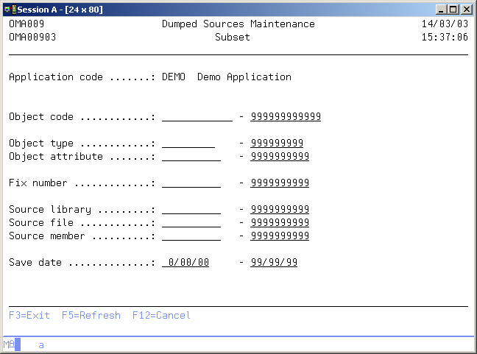The image size is (477, 354).
Task: Select the Source library starting value field
Action: tap(191, 209)
